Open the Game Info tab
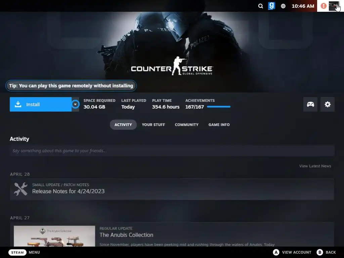Image resolution: width=344 pixels, height=258 pixels. 219,125
